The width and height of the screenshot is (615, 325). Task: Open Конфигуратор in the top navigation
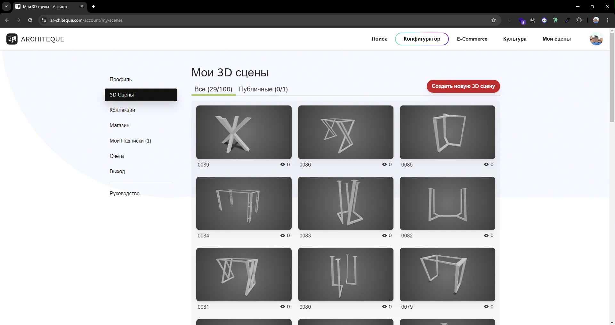[422, 39]
